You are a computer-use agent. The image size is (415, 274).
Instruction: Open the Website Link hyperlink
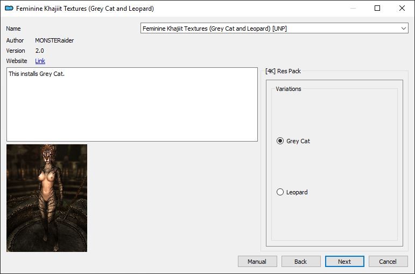[x=40, y=61]
